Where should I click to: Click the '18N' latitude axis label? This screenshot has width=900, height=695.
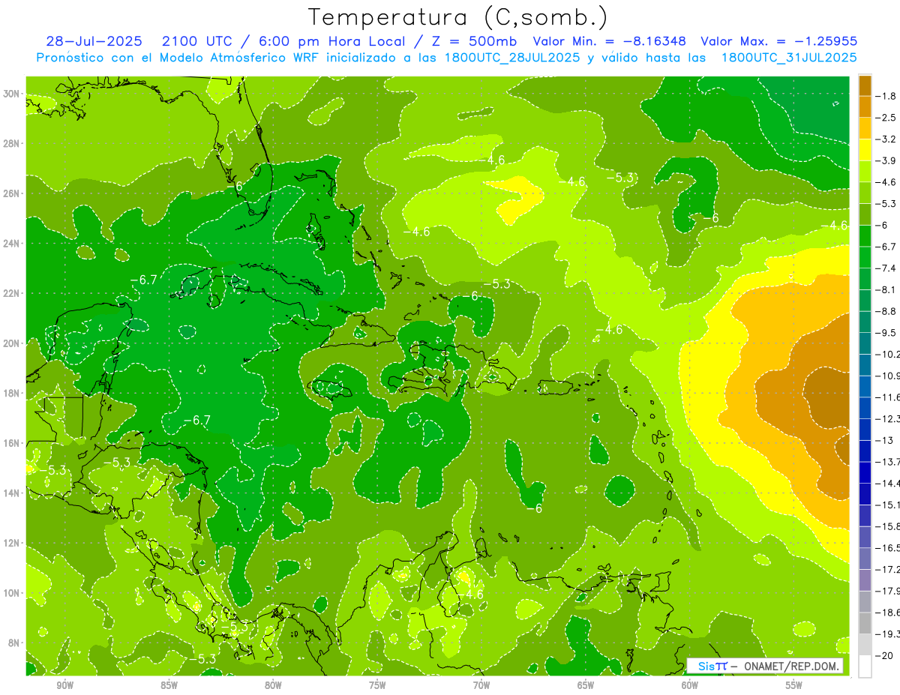coord(12,393)
